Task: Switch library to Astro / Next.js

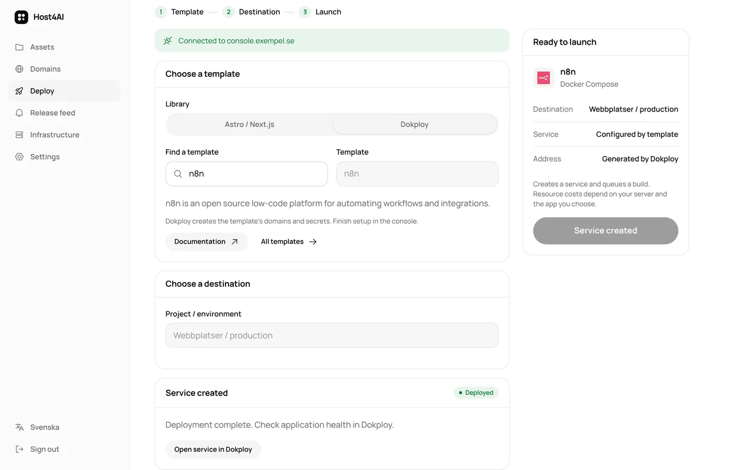Action: (x=250, y=125)
